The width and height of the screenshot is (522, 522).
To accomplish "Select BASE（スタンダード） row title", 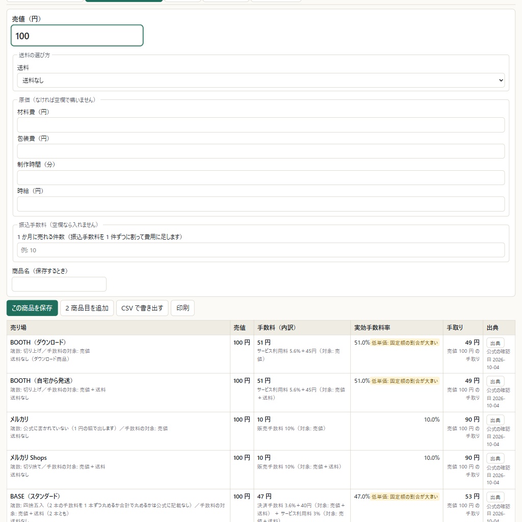I will (35, 497).
